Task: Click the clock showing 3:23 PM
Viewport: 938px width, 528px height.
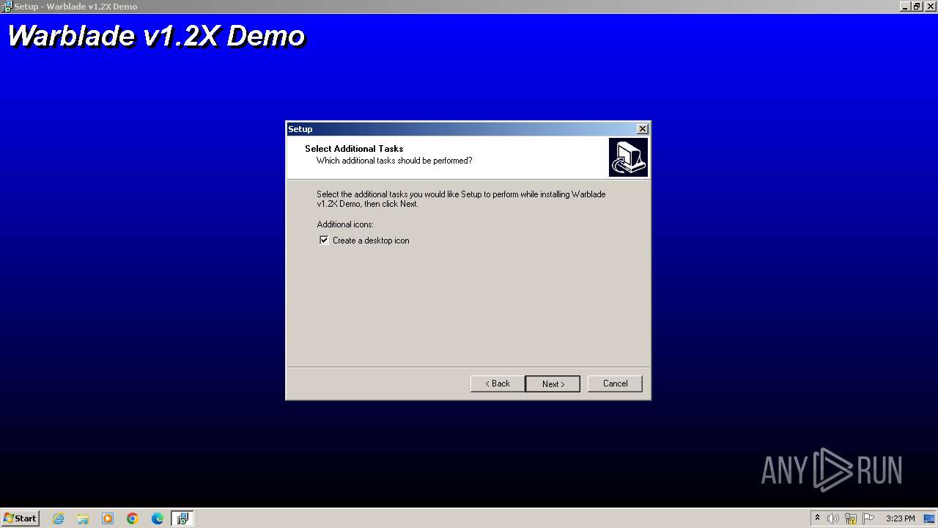Action: (x=900, y=518)
